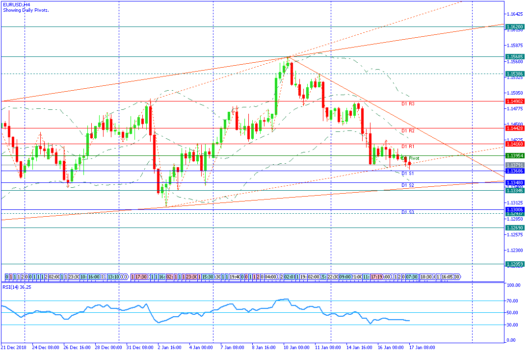Click the 10 Jan 00:00 date label

[296, 348]
